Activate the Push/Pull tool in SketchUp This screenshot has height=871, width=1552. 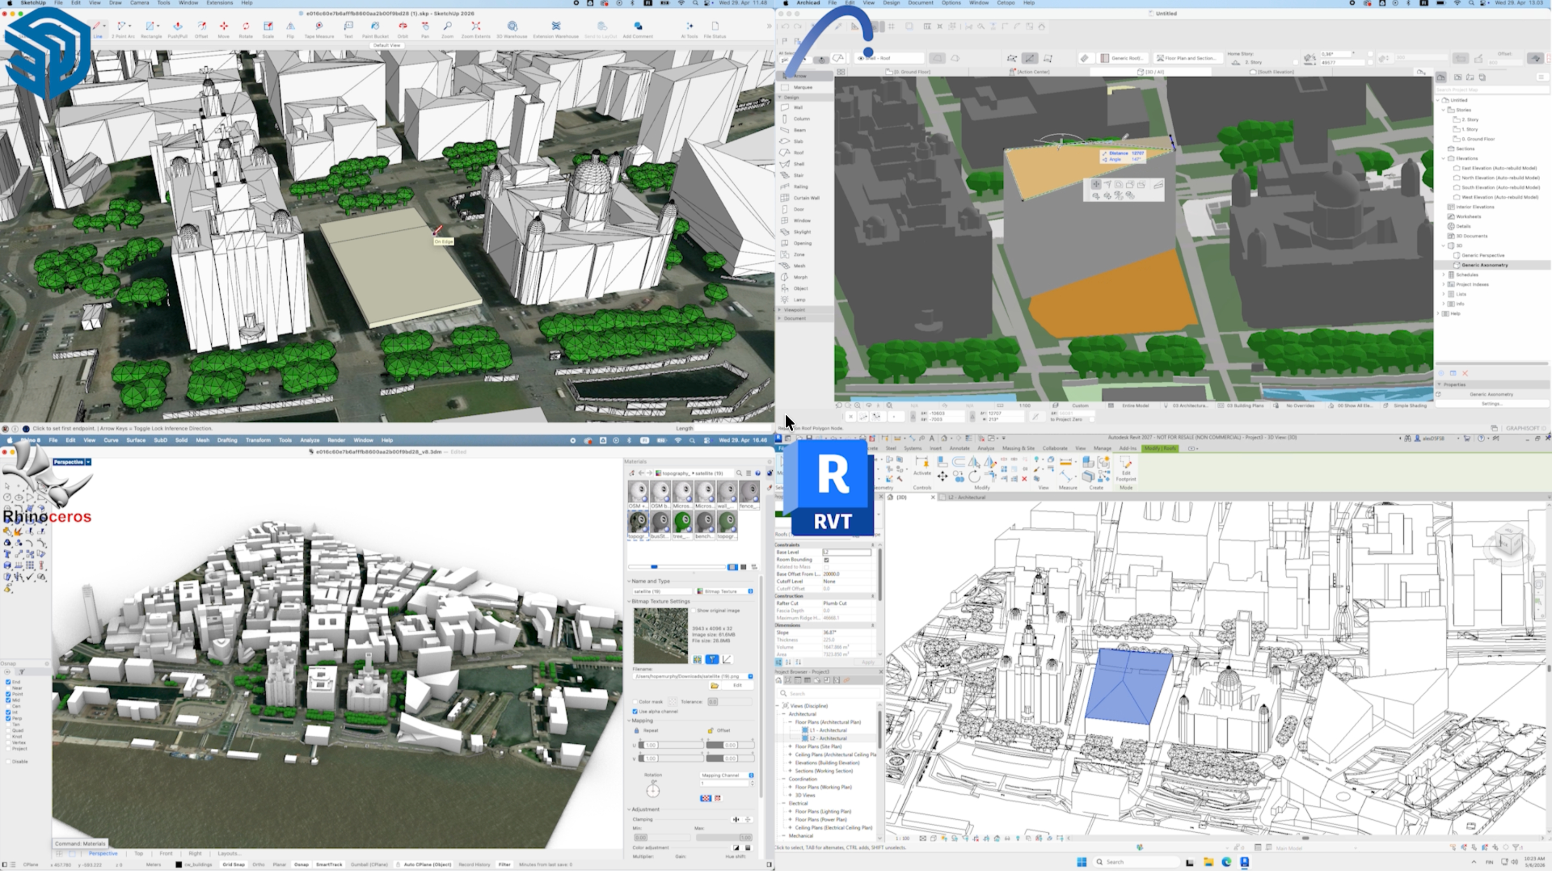click(177, 29)
